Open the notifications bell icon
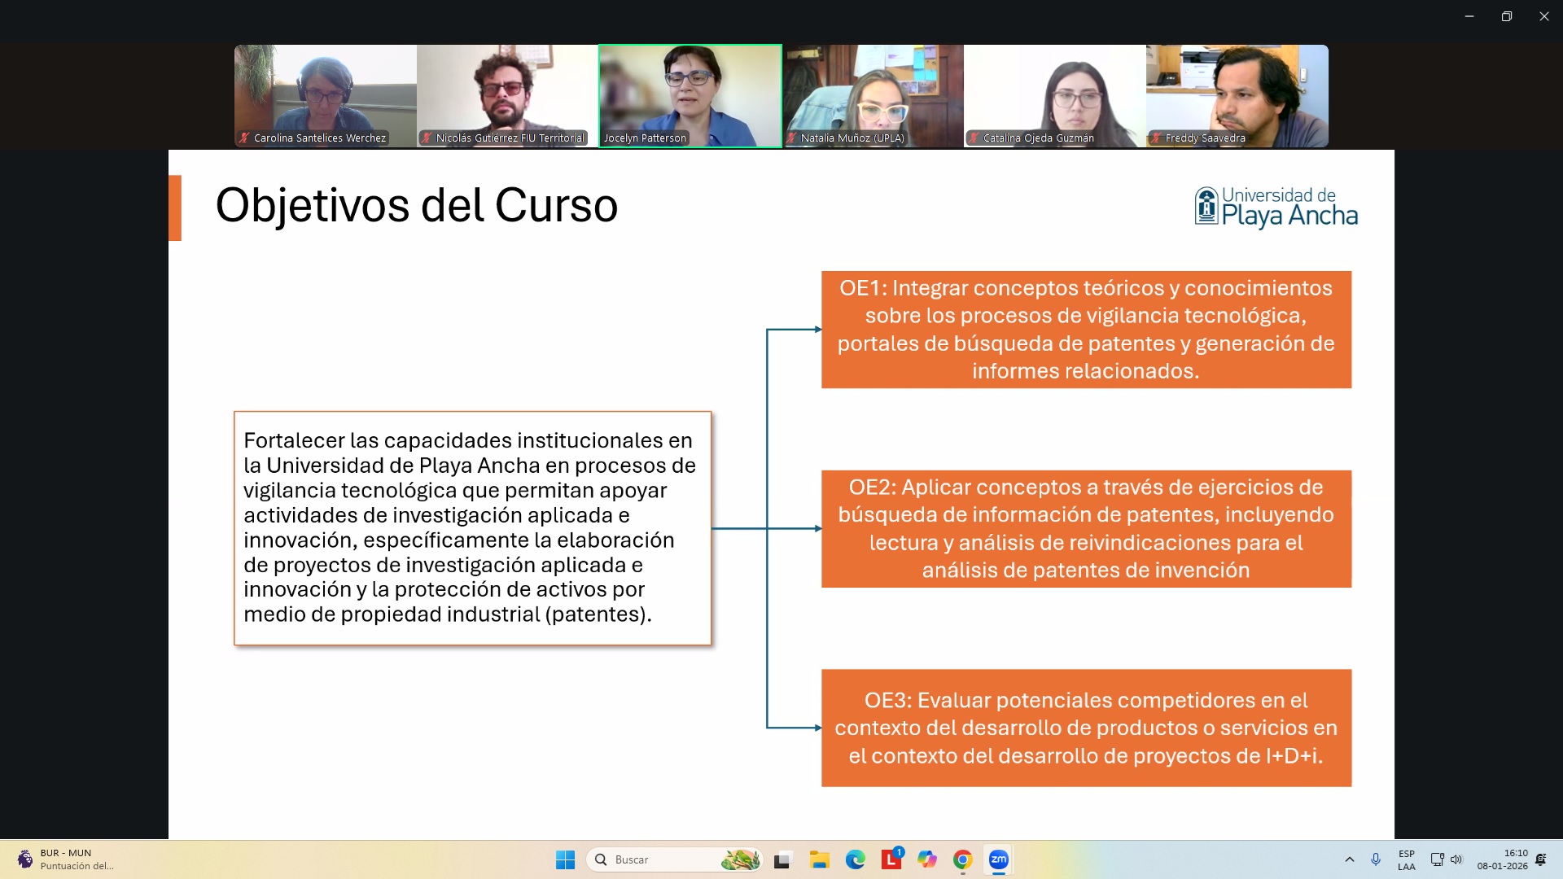Screen dimensions: 1563x879 pos(1541,859)
